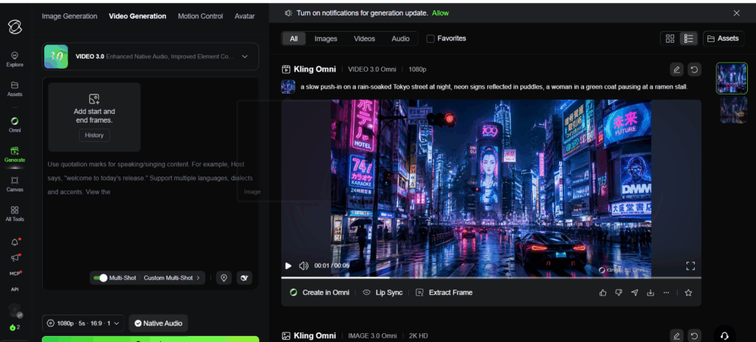
Task: Switch to grid view layout
Action: tap(670, 38)
